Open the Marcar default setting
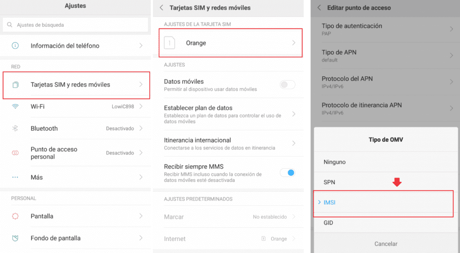 pos(228,217)
